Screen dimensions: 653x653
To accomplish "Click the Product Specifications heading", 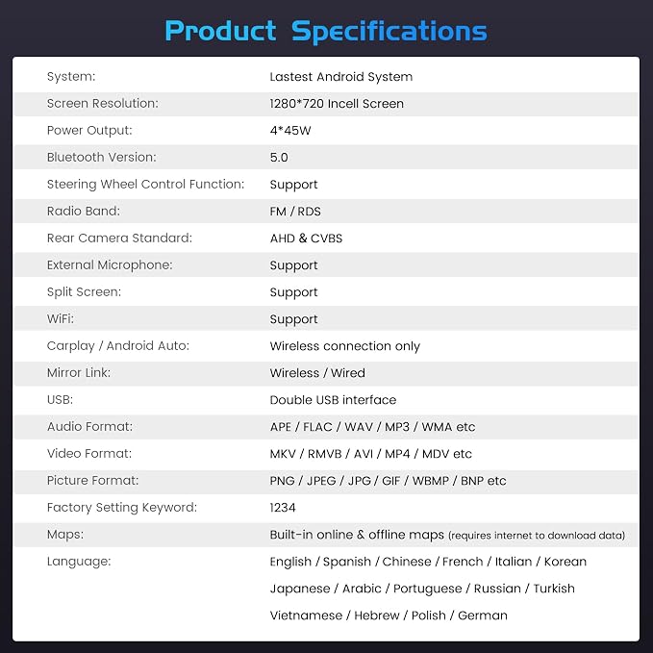I will (x=326, y=32).
